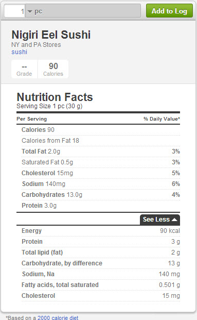
Task: Open the sushi category link
Action: click(19, 52)
